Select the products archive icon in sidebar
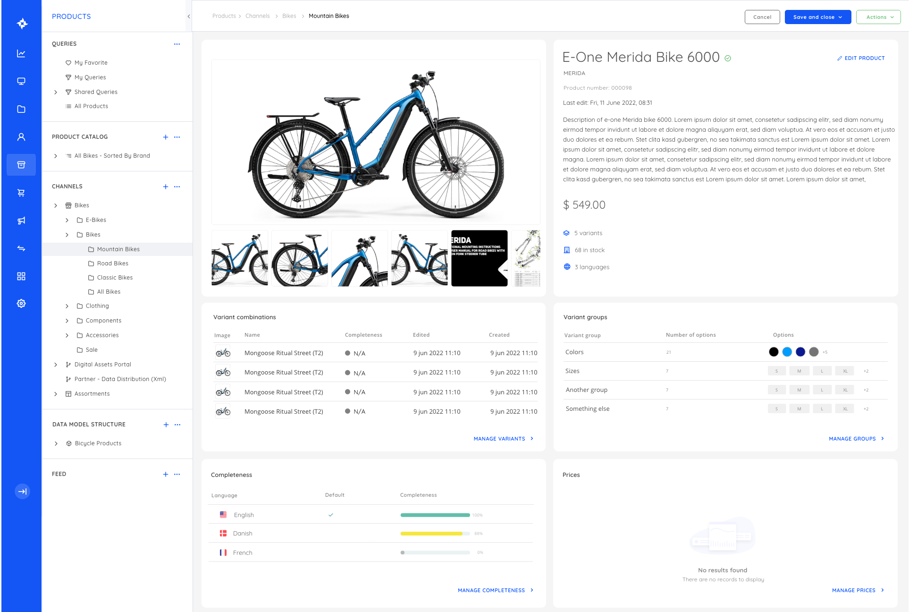The image size is (909, 612). (x=21, y=165)
